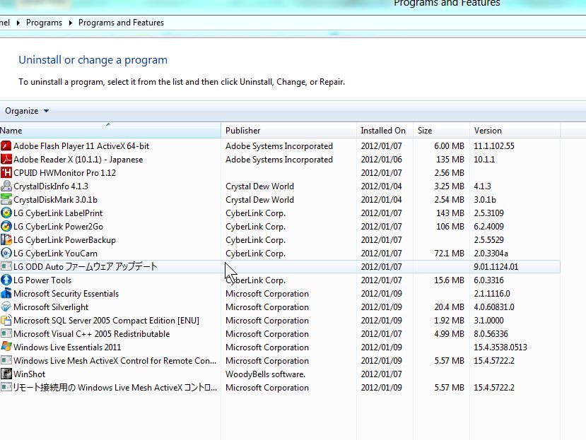Click the 143 MB size cell
This screenshot has width=586, height=440.
450,213
